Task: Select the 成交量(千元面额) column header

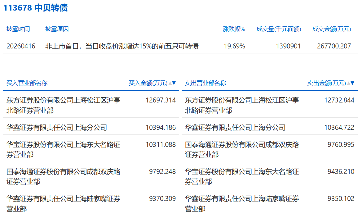Action: pyautogui.click(x=279, y=29)
